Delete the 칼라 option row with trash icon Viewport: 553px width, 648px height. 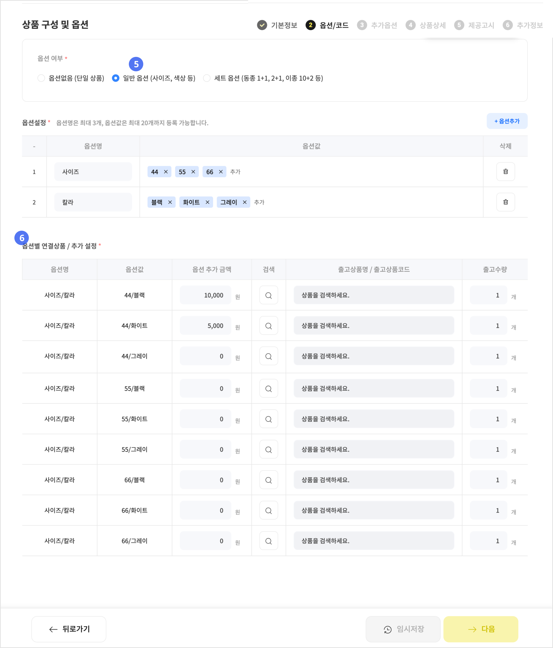pyautogui.click(x=505, y=202)
